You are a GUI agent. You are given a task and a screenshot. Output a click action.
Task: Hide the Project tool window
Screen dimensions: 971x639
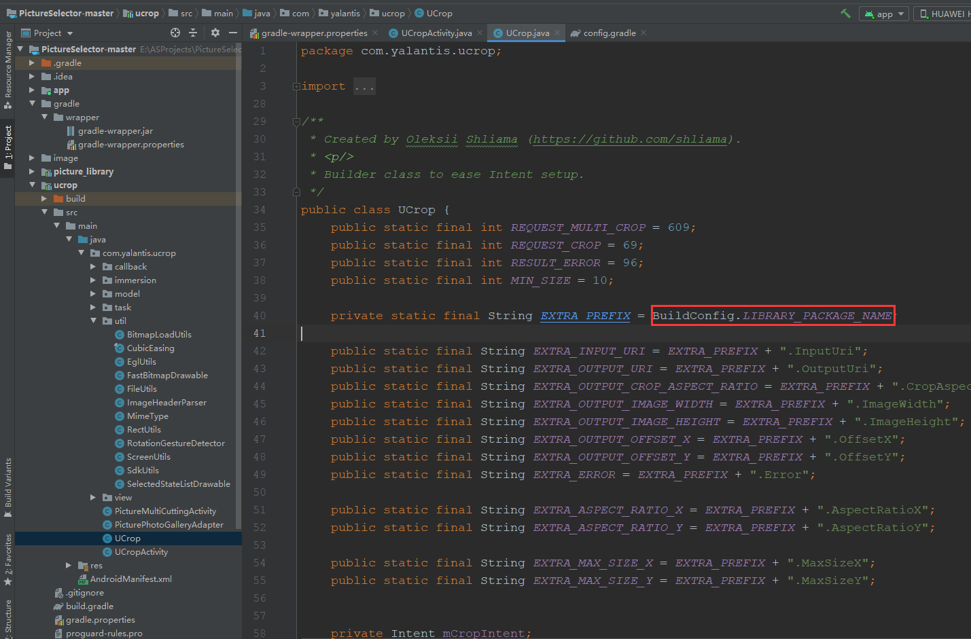click(233, 33)
